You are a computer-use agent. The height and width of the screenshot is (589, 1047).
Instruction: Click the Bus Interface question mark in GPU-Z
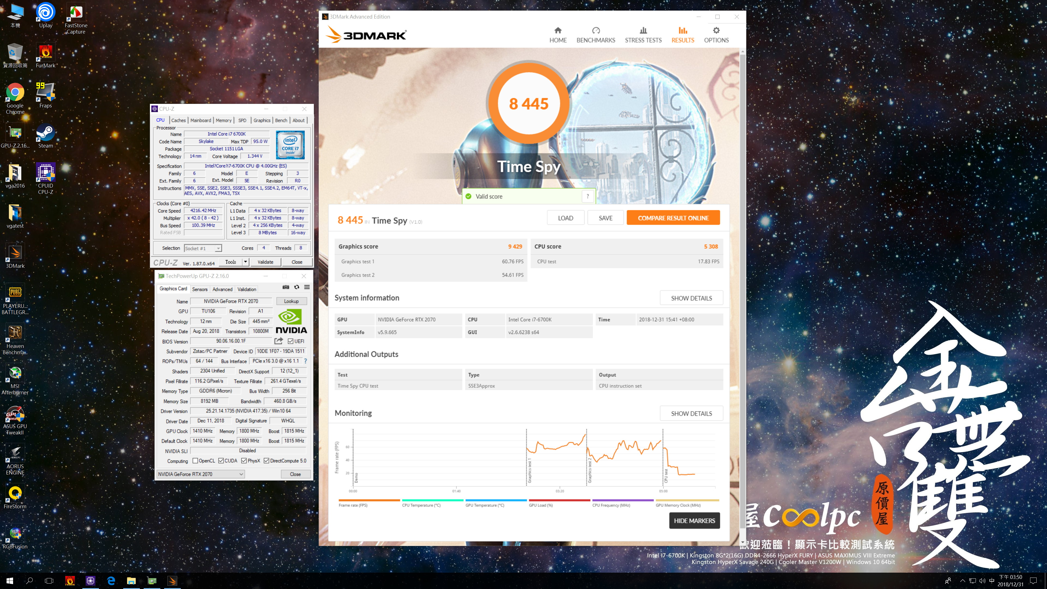305,361
